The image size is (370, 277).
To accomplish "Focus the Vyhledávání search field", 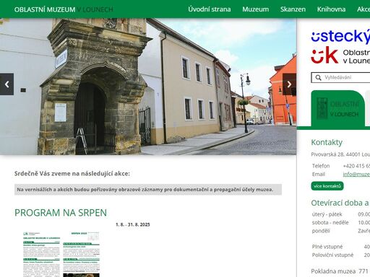I will point(340,77).
